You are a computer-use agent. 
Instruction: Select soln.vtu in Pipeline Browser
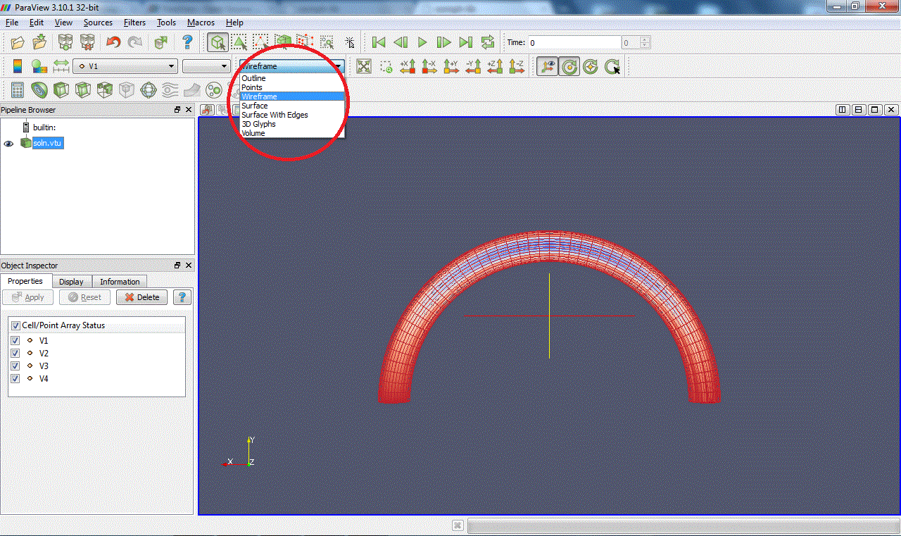click(49, 143)
